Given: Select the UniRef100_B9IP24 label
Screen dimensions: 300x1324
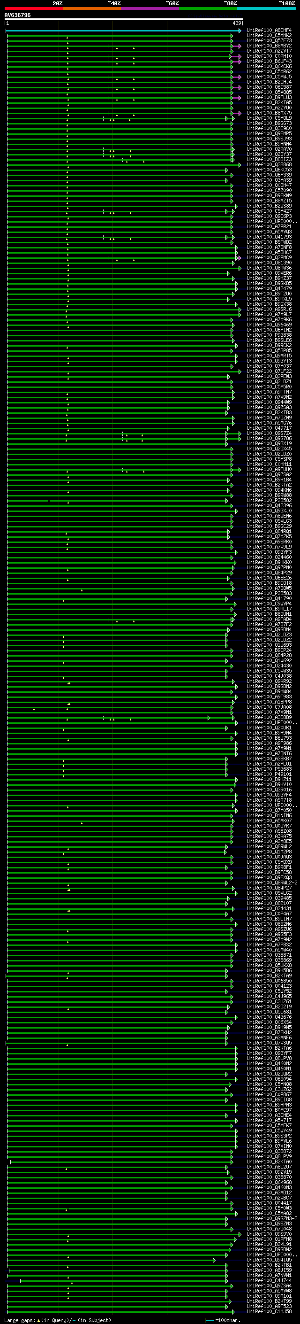Looking at the screenshot, I should click(269, 650).
